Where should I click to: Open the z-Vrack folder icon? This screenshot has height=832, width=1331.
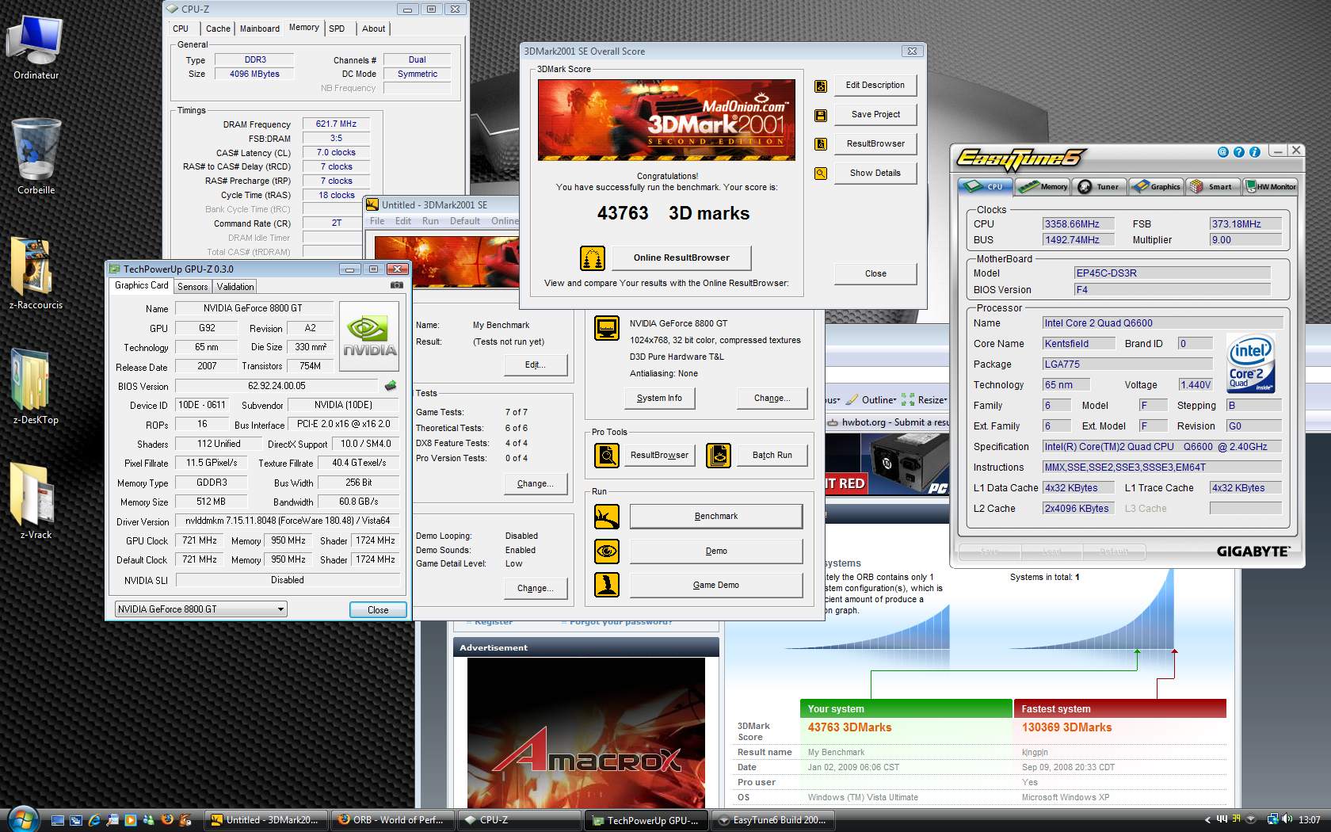[x=36, y=502]
